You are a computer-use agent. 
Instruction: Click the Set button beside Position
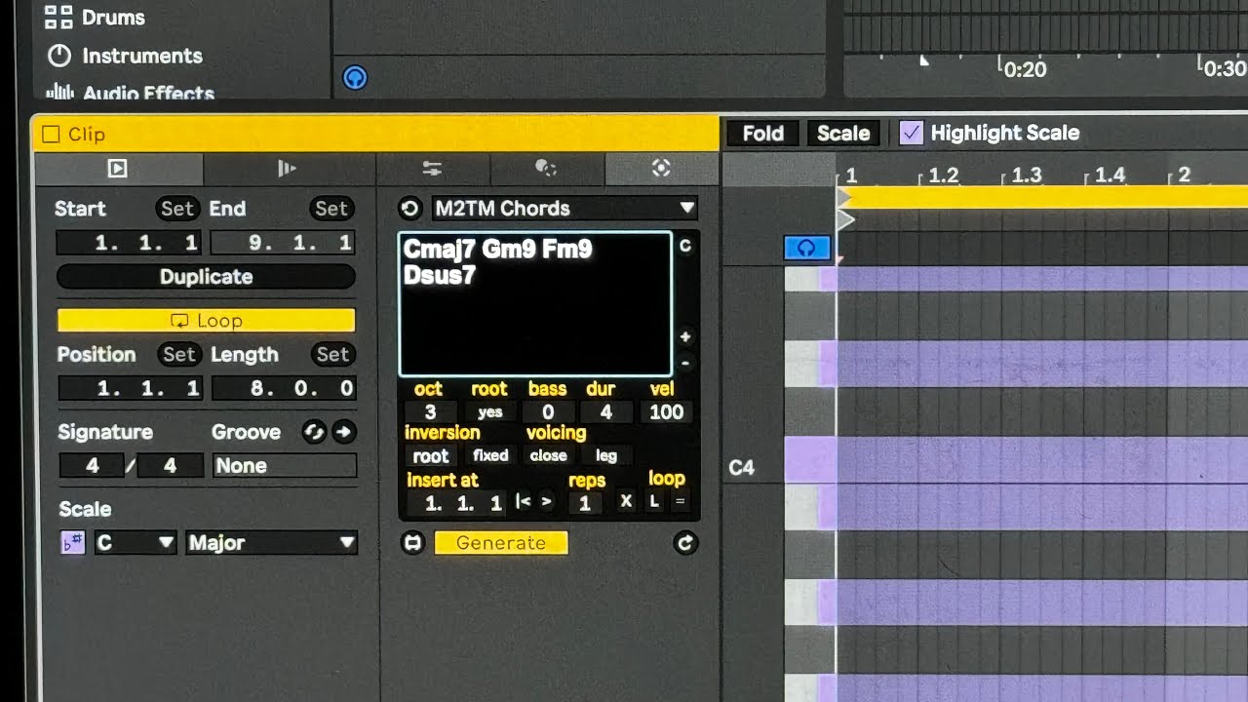click(x=178, y=355)
